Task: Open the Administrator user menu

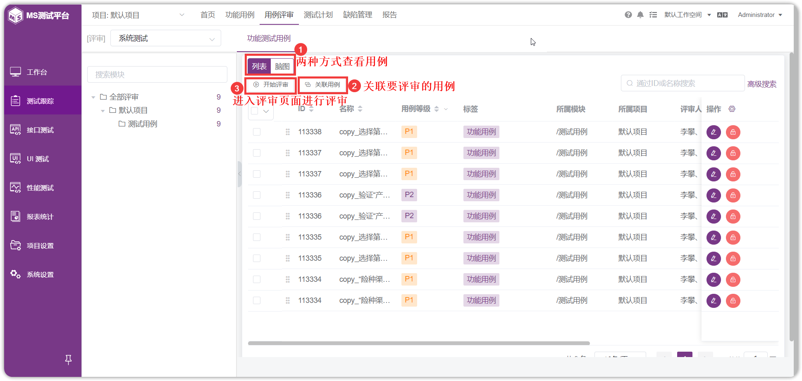Action: pos(760,15)
